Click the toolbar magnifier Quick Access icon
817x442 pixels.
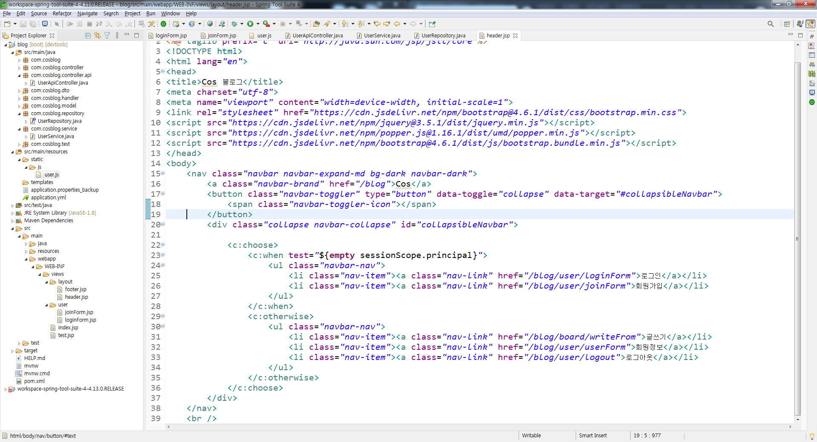771,24
